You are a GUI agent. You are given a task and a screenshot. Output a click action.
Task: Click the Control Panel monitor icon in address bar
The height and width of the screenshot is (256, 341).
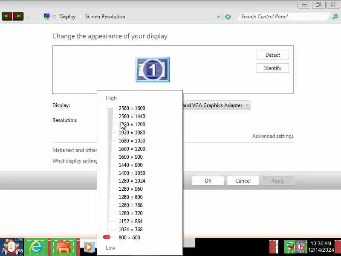tap(47, 16)
